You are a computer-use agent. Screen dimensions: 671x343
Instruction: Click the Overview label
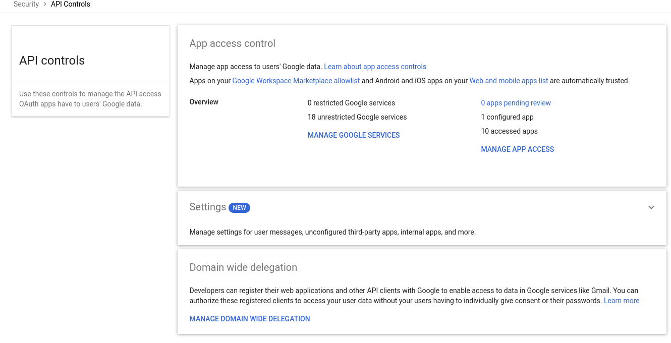click(x=204, y=102)
